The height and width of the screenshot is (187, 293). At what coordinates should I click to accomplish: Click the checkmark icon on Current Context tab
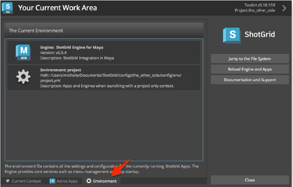tap(8, 181)
